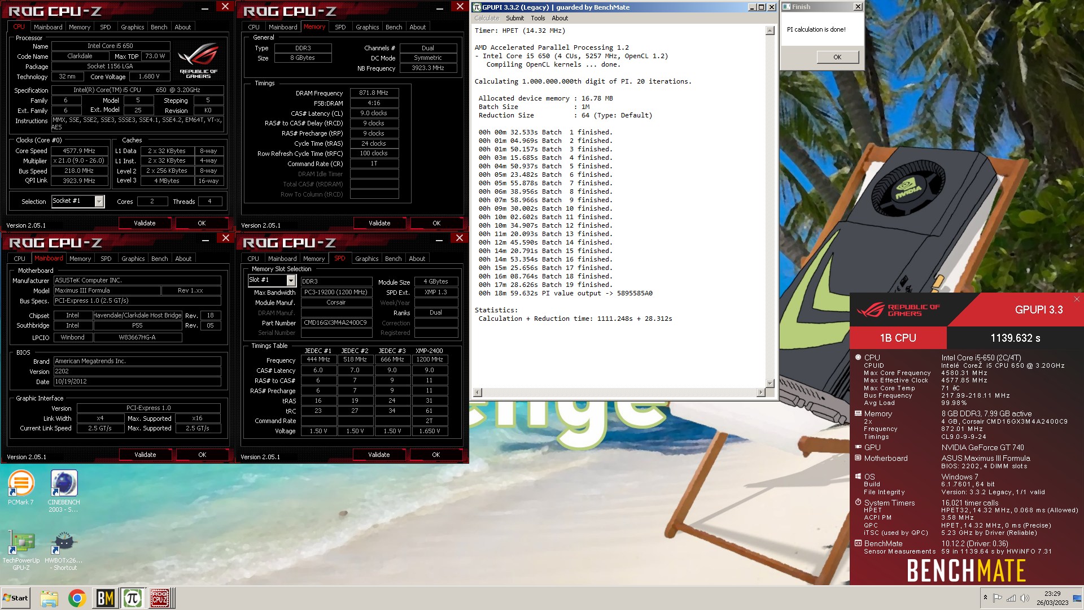
Task: Open Submit menu in GPUPI
Action: pos(514,18)
